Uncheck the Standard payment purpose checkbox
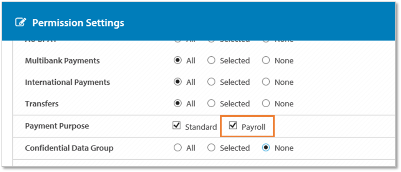Viewport: 401px width, 172px height. pyautogui.click(x=177, y=126)
